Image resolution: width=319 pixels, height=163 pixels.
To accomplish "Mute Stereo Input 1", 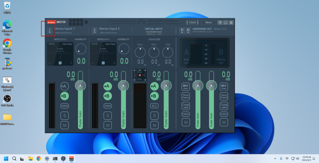I will click(64, 125).
